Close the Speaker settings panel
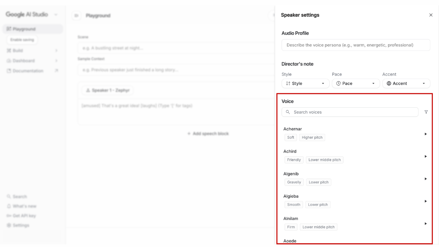This screenshot has width=439, height=247. 431,15
